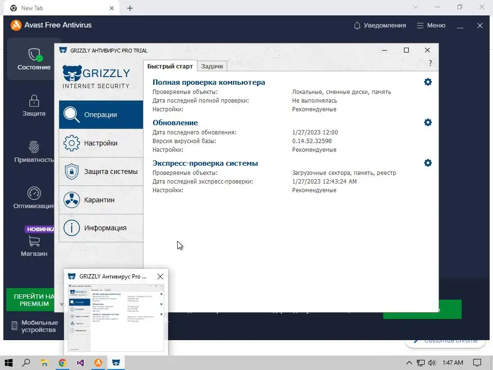Click Grizzly window preview thumbnail
The height and width of the screenshot is (370, 493).
[116, 318]
